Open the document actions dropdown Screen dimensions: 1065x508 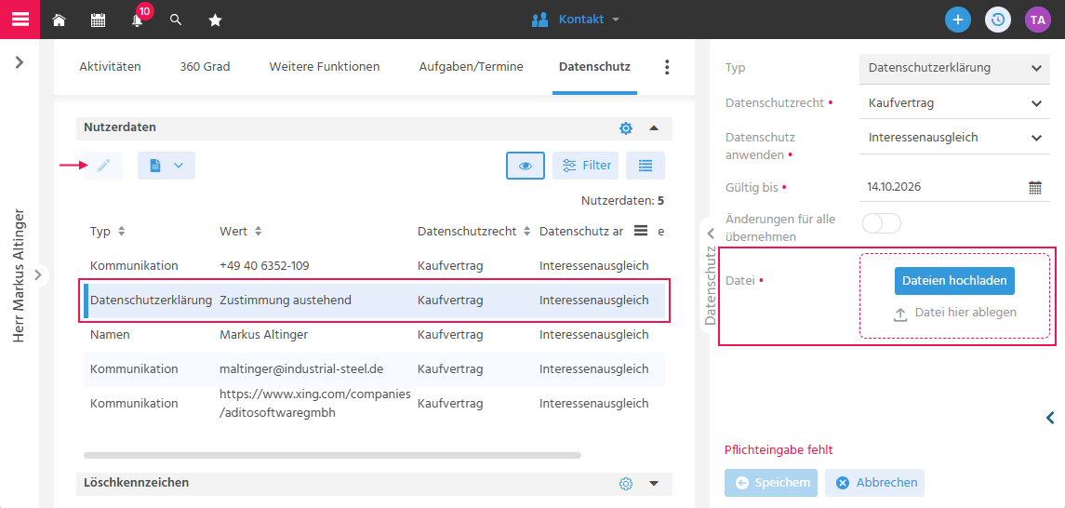click(x=166, y=166)
